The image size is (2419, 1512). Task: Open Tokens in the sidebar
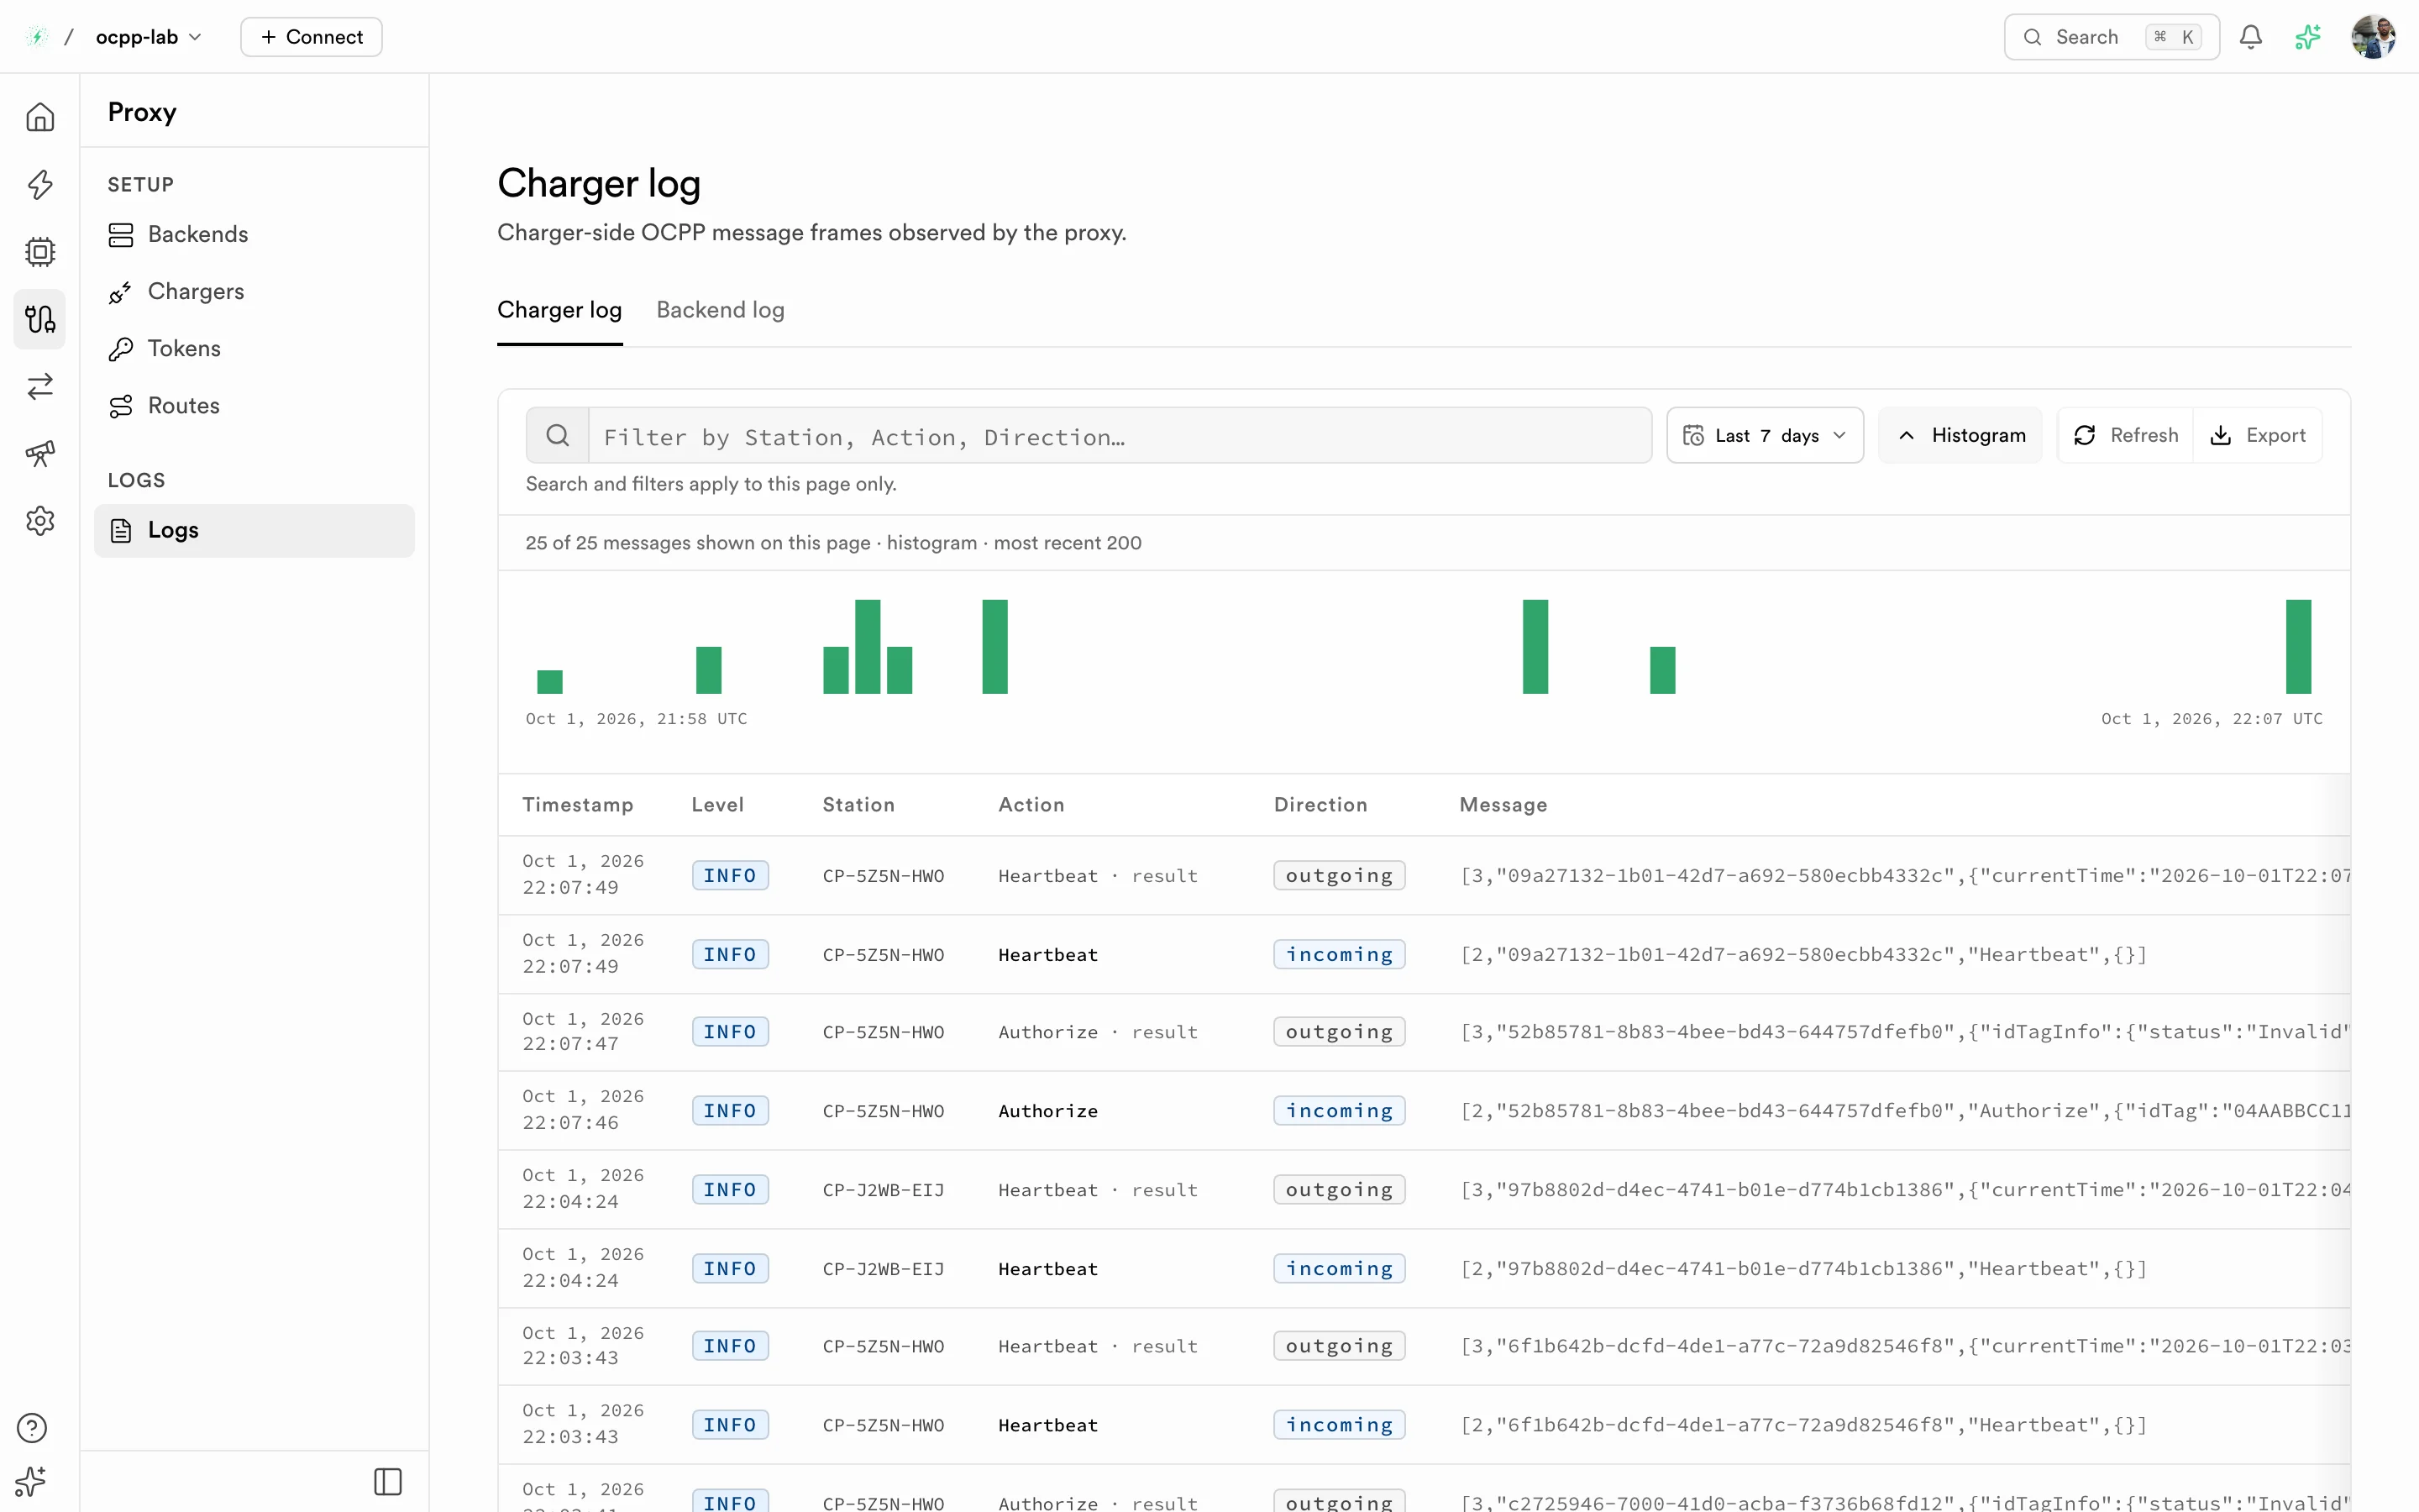pos(254,348)
